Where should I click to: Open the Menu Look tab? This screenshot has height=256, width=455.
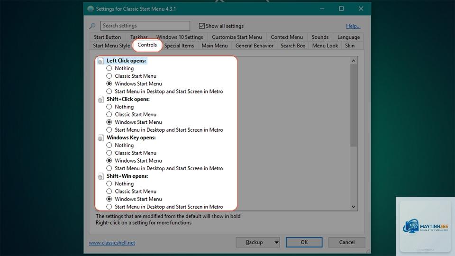[325, 46]
